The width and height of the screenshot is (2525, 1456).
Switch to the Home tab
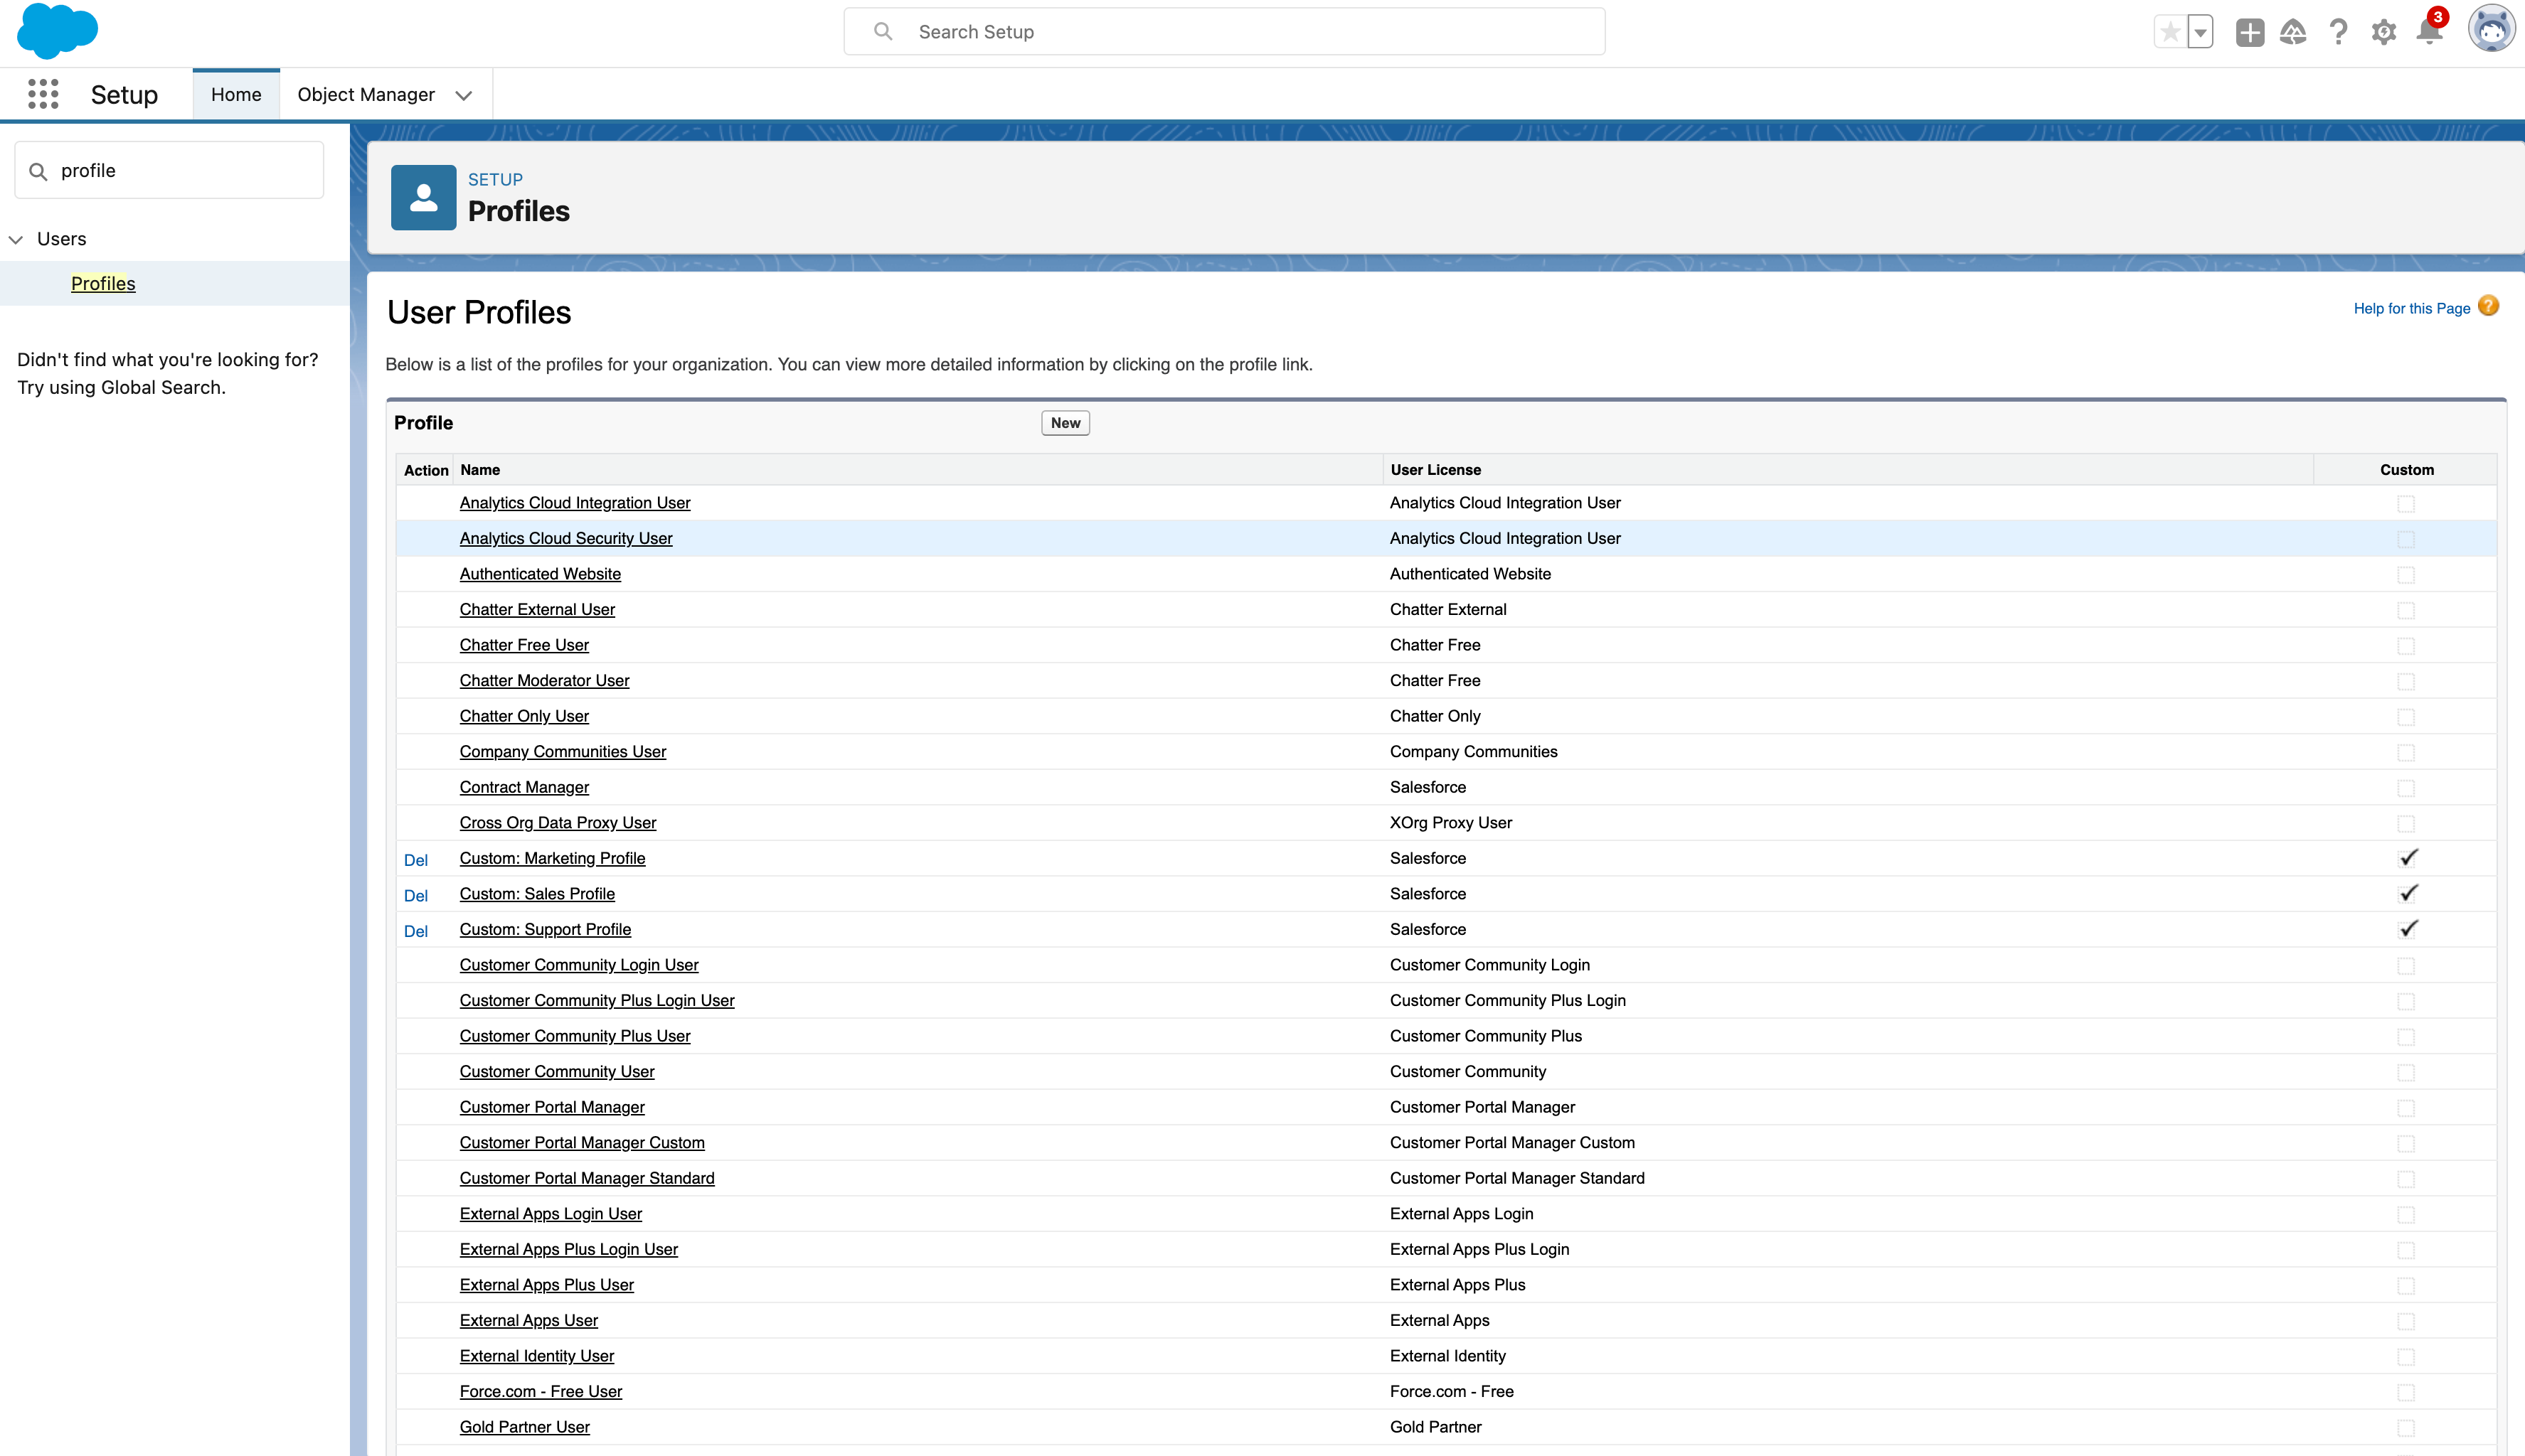236,94
